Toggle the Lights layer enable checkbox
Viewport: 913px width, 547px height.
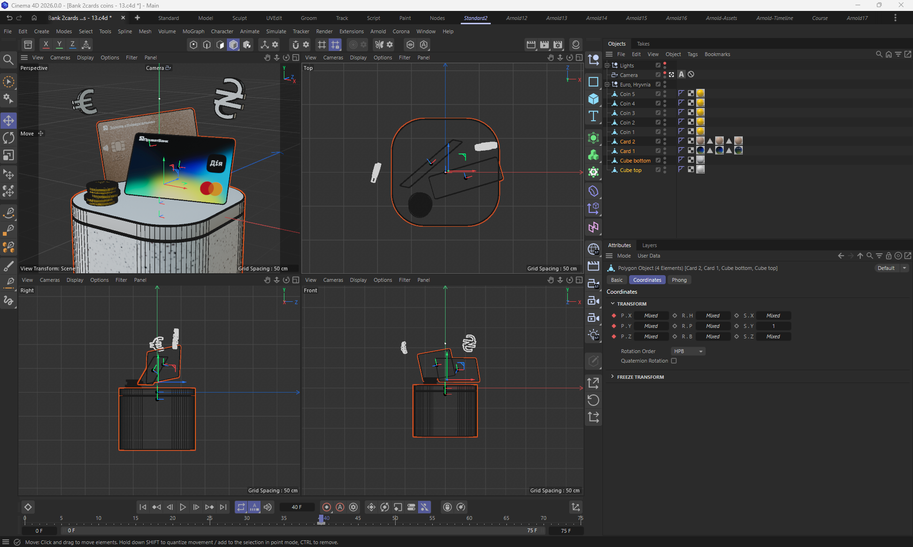click(658, 66)
